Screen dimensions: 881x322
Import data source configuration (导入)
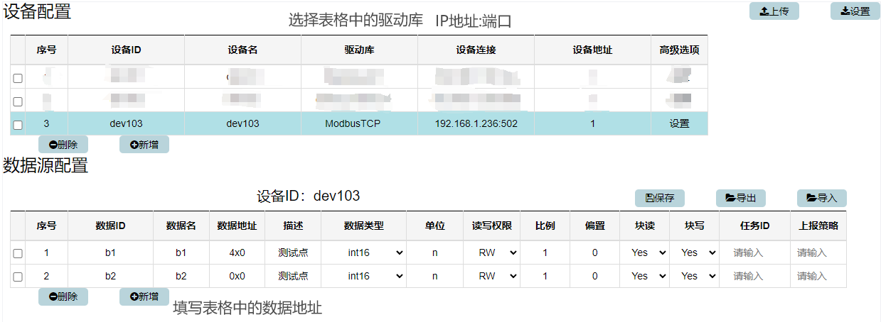821,198
